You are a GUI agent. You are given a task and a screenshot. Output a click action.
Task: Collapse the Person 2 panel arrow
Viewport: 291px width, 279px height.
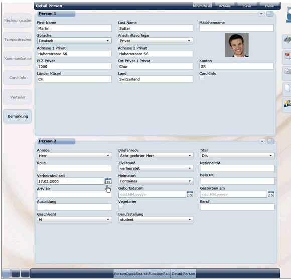262,141
